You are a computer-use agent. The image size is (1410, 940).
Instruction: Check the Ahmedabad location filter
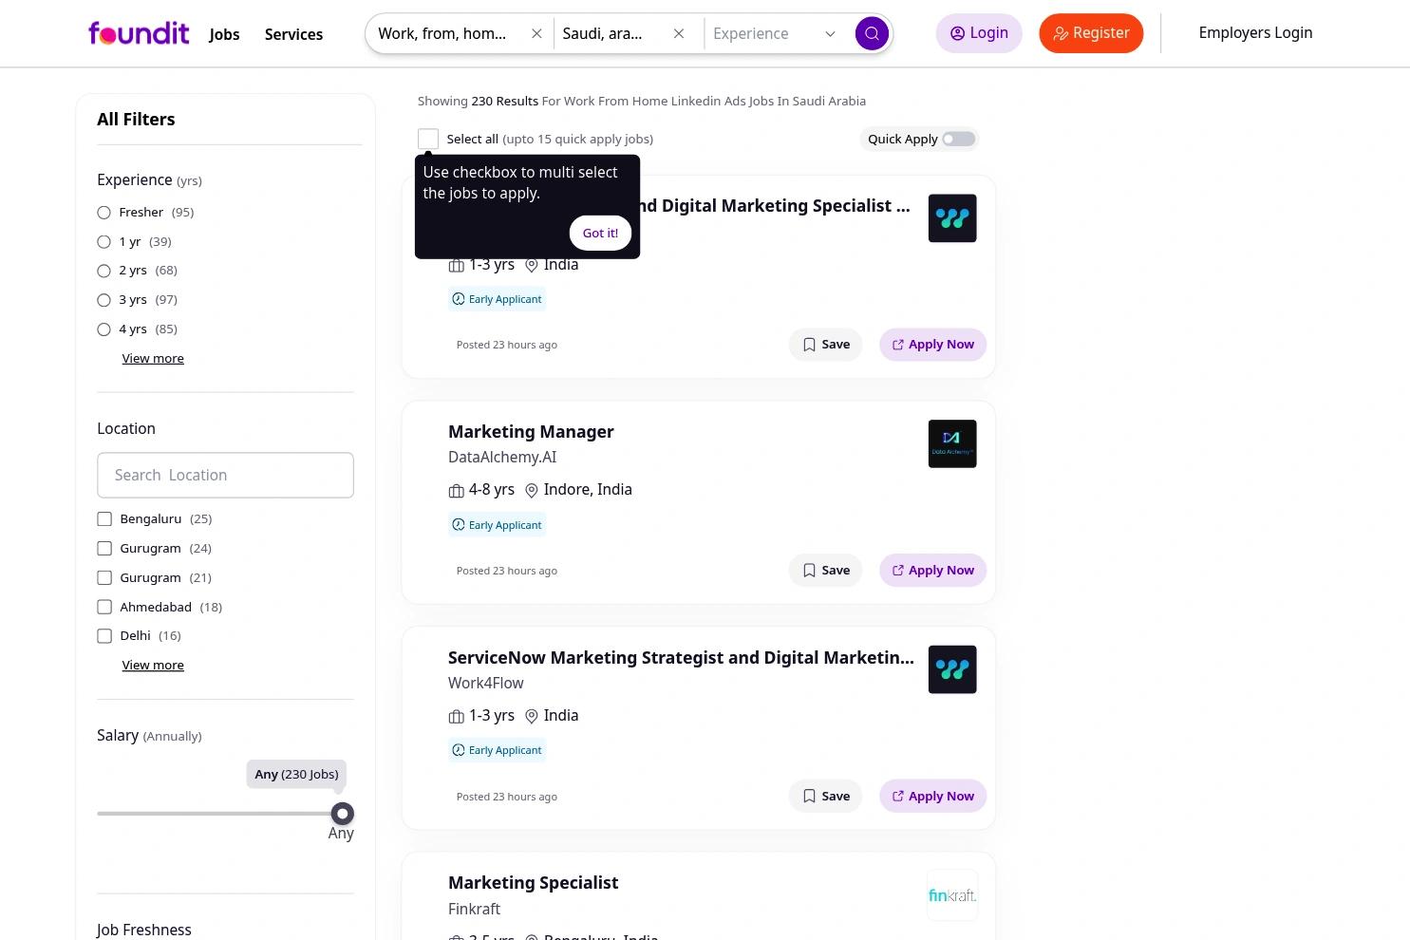pyautogui.click(x=104, y=607)
